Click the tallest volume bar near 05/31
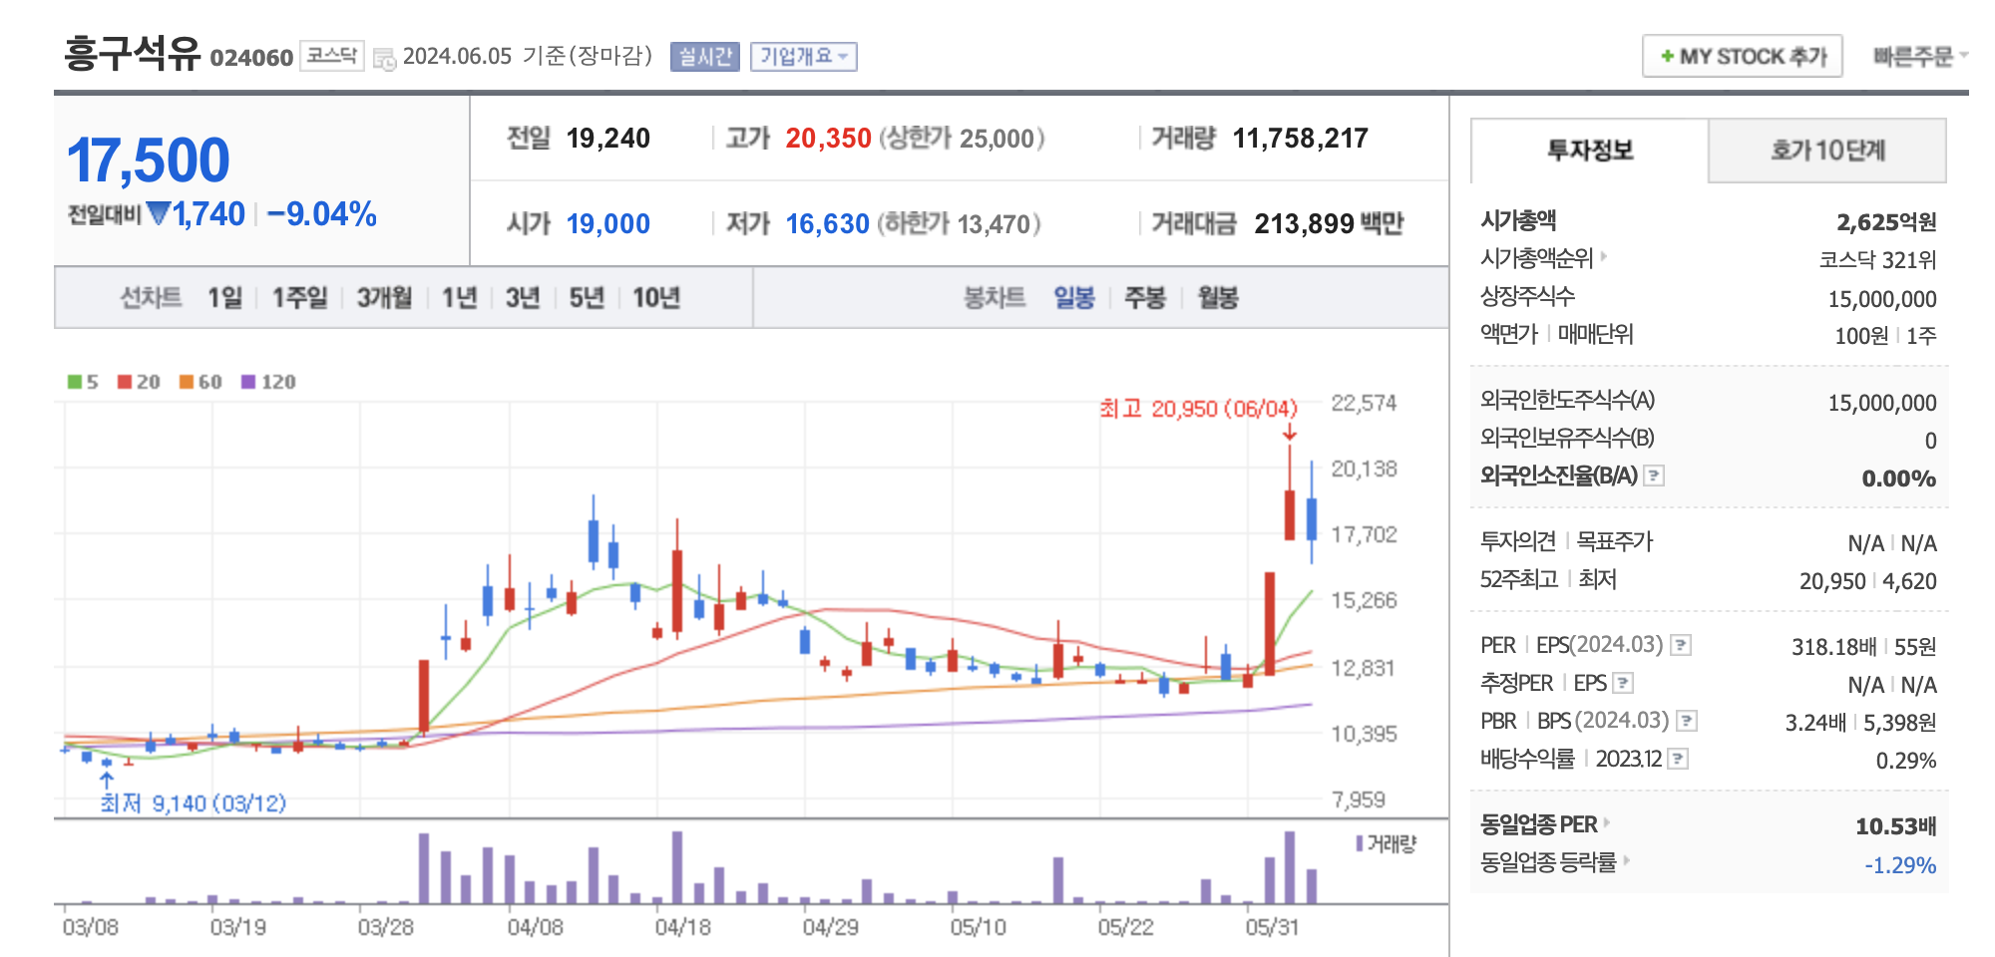Image resolution: width=1995 pixels, height=957 pixels. click(1290, 867)
